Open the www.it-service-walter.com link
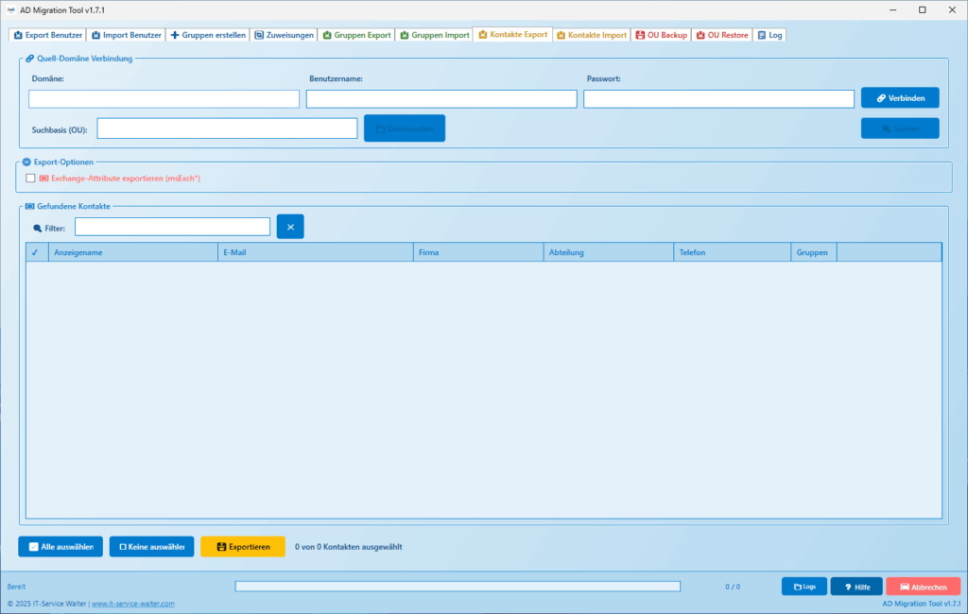The height and width of the screenshot is (614, 968). coord(132,603)
